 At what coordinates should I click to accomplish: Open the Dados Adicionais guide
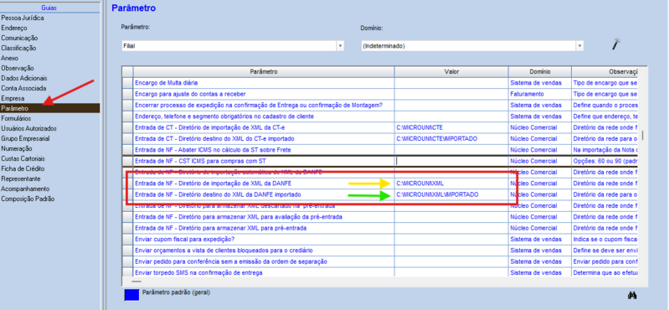pos(24,78)
